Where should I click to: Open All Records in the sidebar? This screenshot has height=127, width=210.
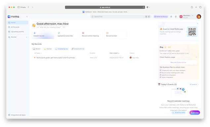click(18, 27)
